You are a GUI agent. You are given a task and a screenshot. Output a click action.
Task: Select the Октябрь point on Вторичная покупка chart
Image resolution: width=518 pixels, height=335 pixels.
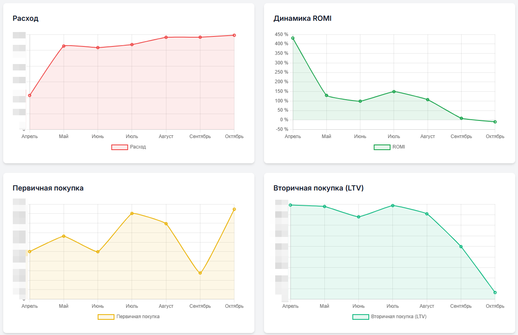click(x=495, y=292)
